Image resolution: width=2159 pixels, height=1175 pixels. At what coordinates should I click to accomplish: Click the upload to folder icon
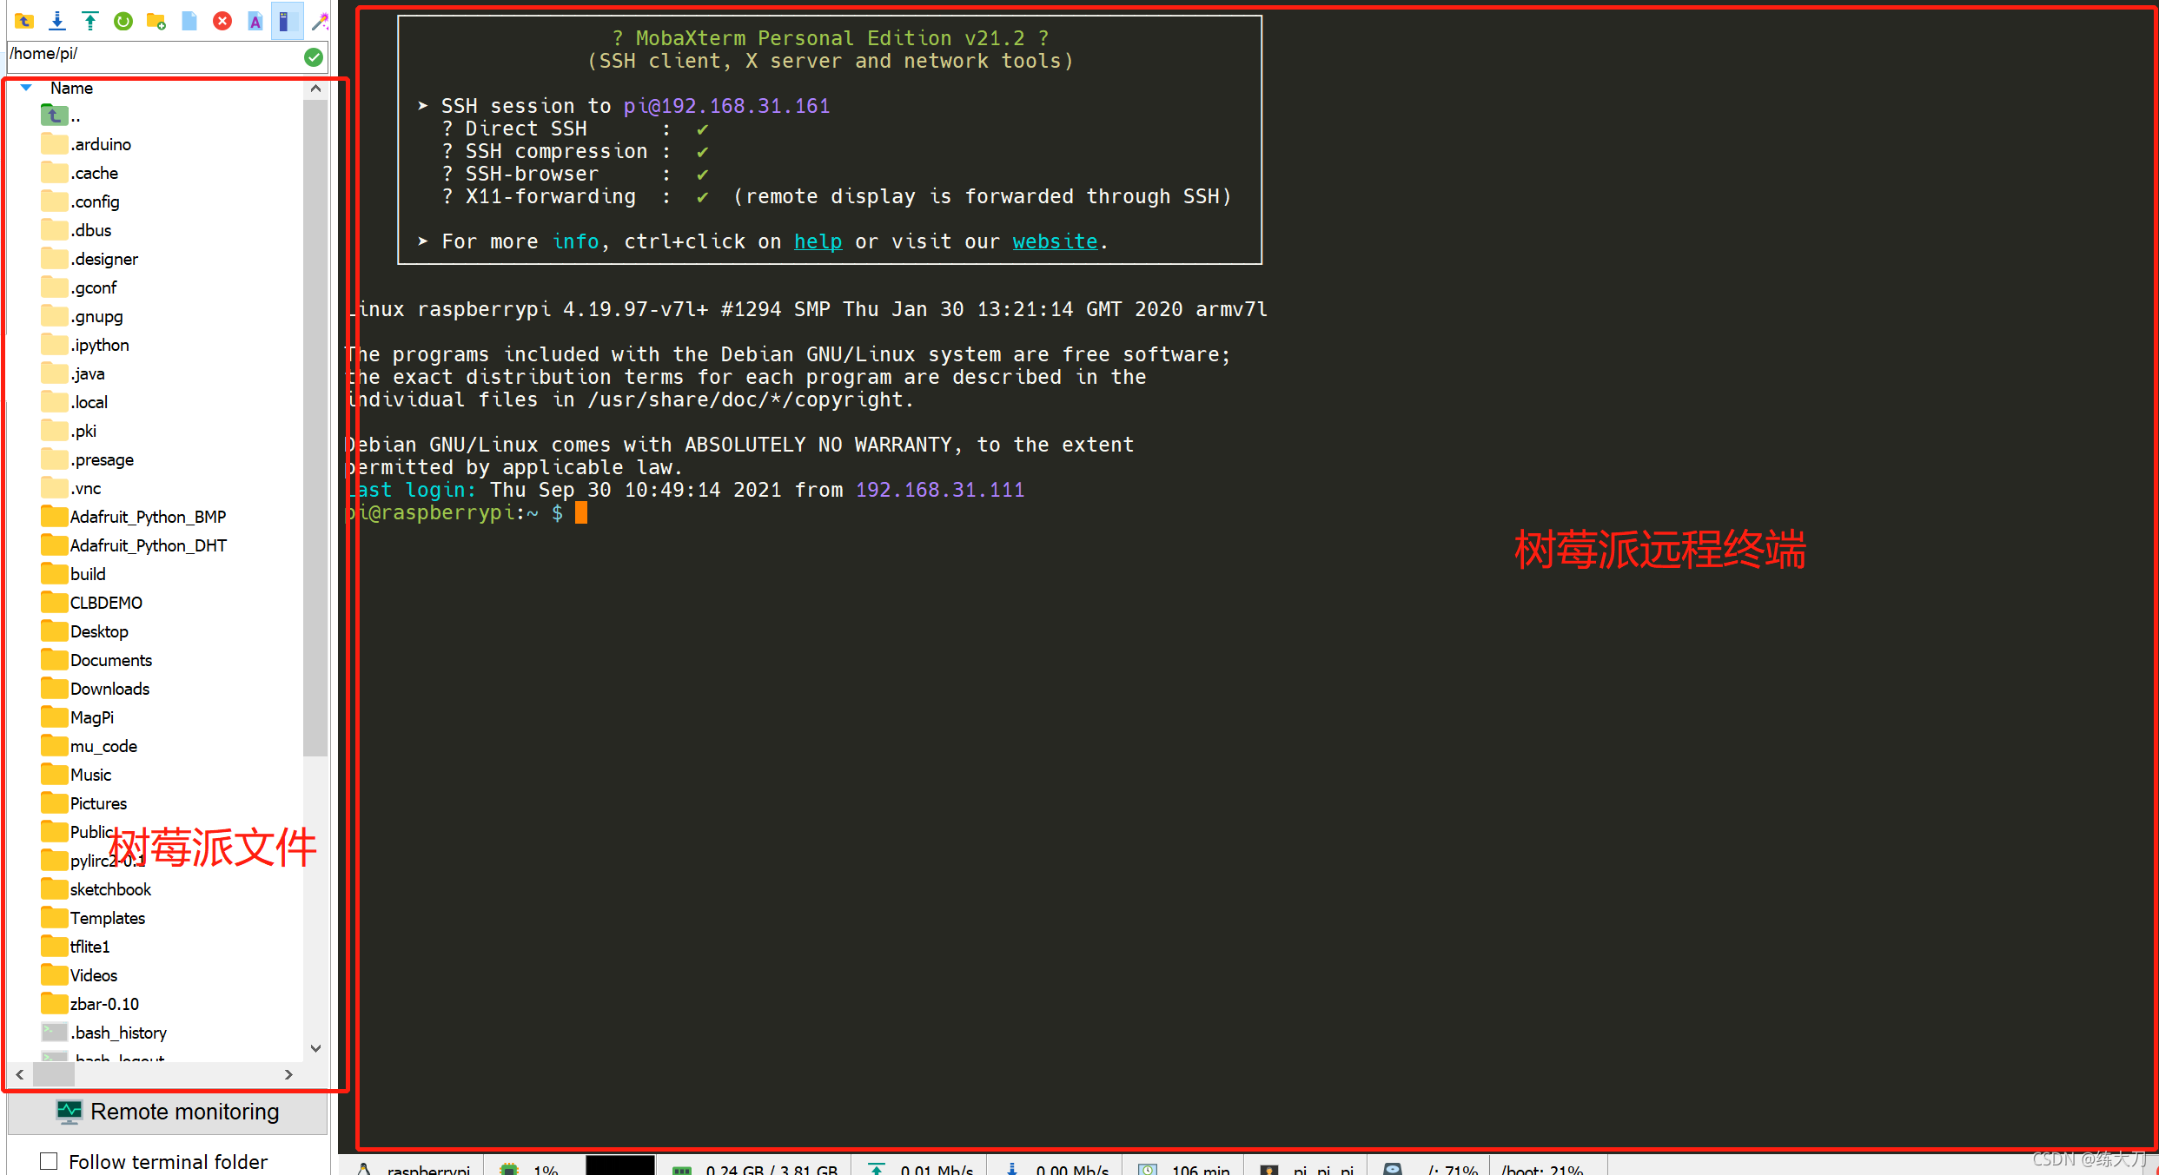pos(90,21)
